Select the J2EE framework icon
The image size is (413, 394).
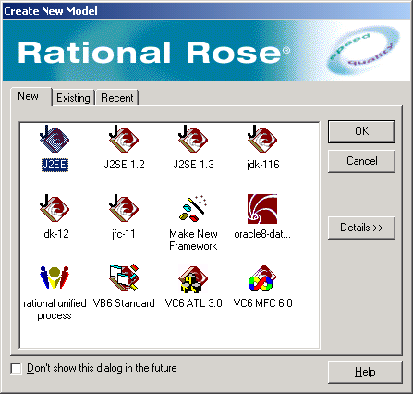tap(55, 139)
